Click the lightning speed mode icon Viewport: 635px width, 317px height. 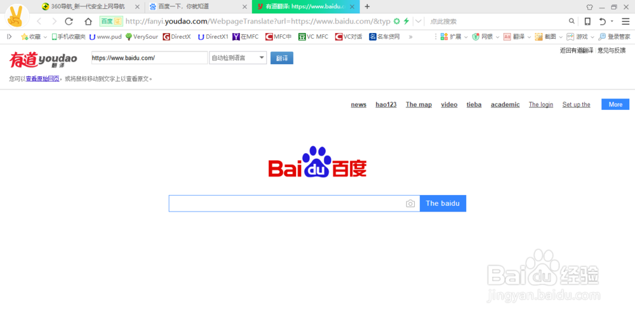[406, 21]
